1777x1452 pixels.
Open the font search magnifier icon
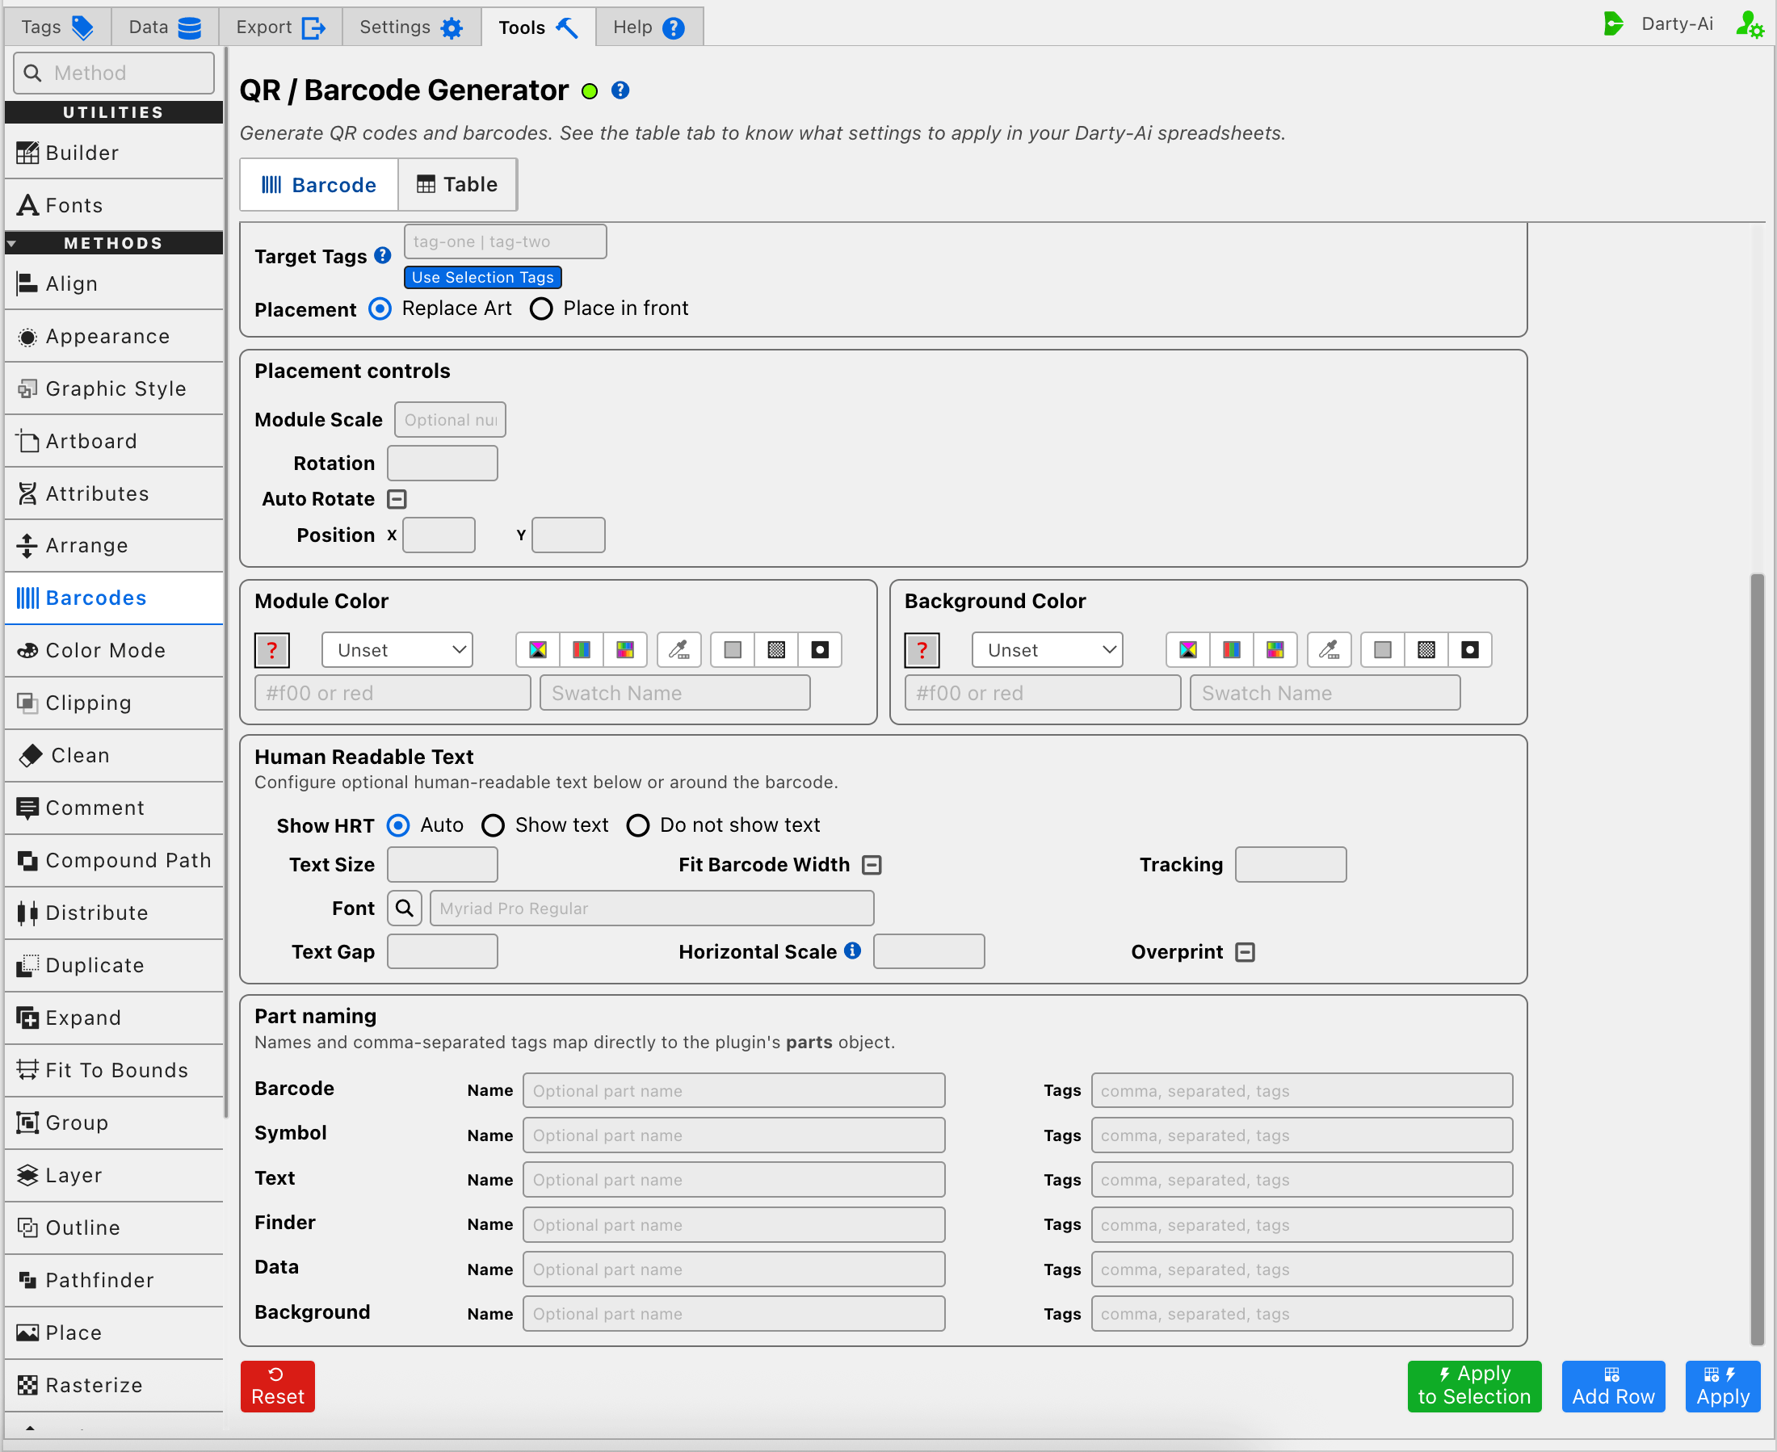[x=404, y=909]
